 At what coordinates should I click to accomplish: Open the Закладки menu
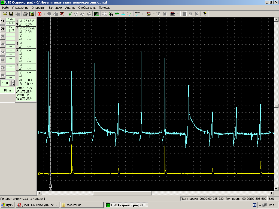(x=55, y=8)
